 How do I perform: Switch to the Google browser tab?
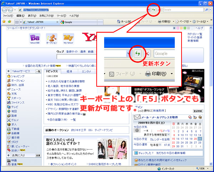pos(78,22)
